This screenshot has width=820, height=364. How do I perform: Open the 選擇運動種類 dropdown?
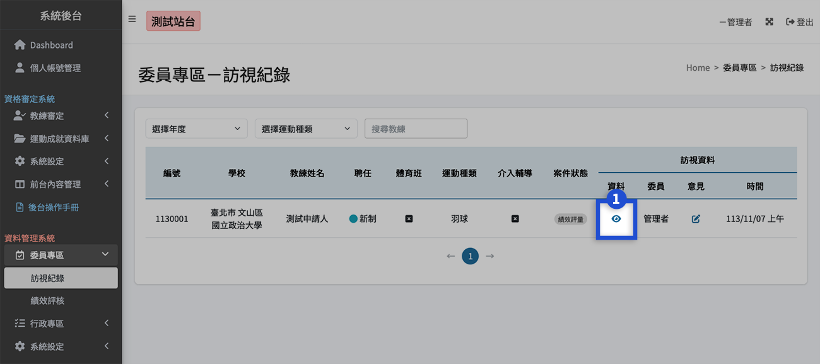click(306, 129)
